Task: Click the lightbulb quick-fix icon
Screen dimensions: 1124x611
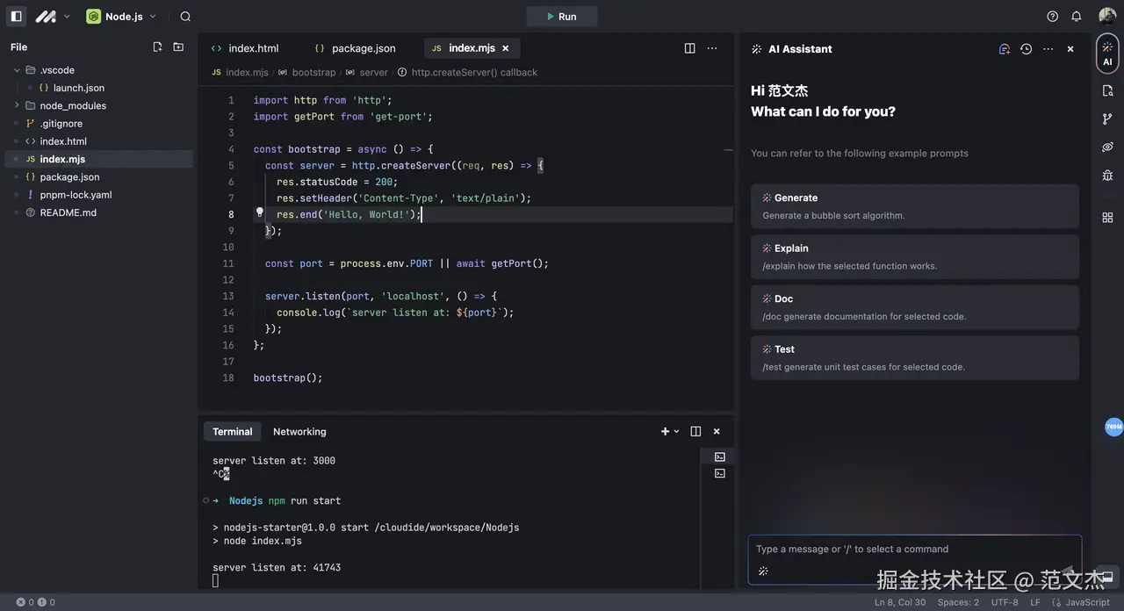Action: tap(260, 213)
